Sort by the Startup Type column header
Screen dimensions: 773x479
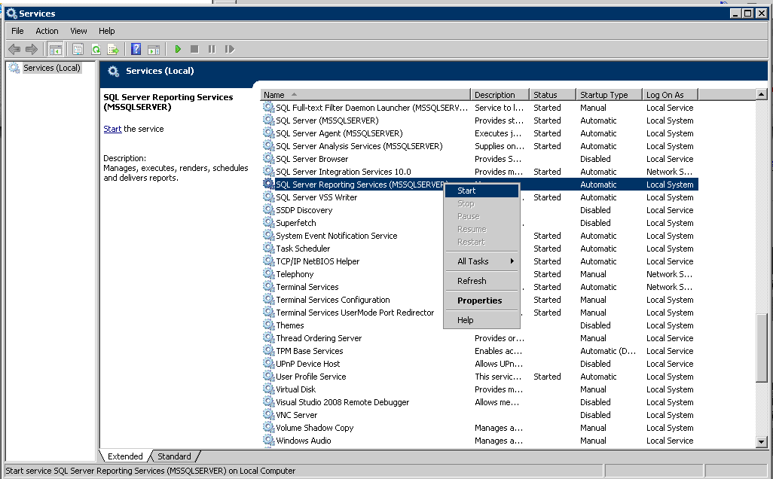pos(610,95)
